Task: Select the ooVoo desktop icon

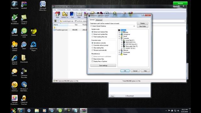Action: (x=15, y=73)
